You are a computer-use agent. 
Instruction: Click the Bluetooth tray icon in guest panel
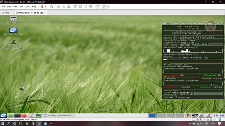(x=209, y=115)
